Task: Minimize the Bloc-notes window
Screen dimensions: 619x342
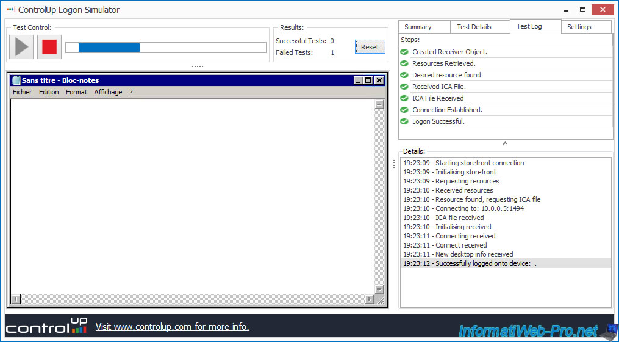Action: [358, 80]
